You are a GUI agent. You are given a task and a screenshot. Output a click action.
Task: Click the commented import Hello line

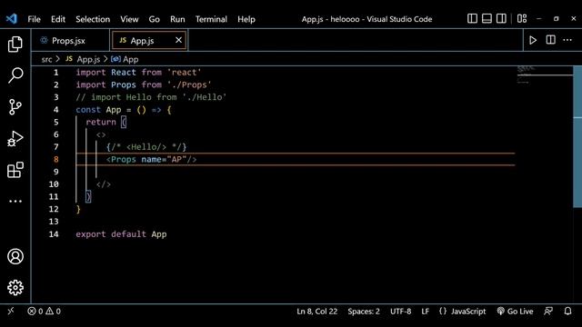pyautogui.click(x=151, y=97)
